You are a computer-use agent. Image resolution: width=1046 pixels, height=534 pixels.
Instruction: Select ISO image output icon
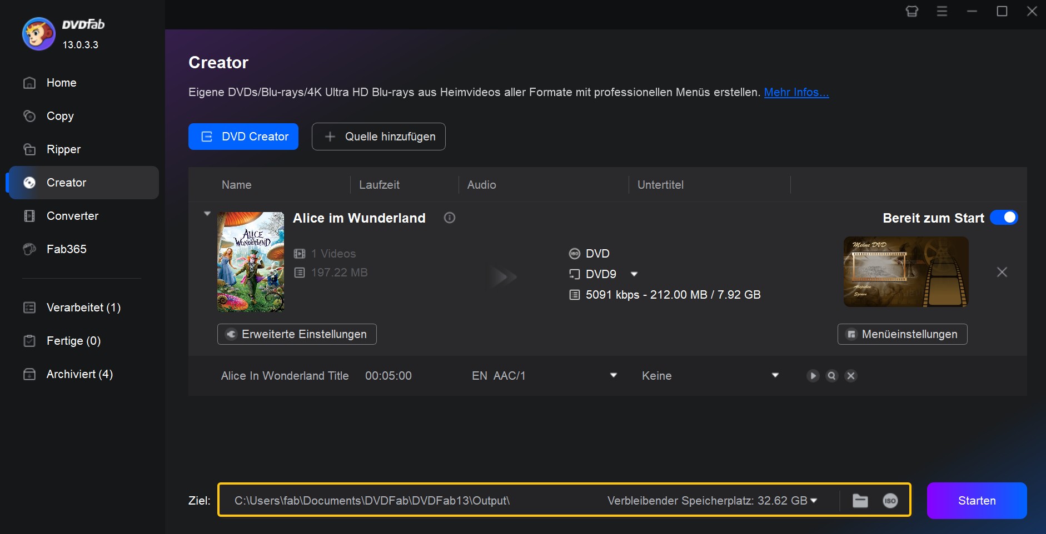tap(890, 501)
